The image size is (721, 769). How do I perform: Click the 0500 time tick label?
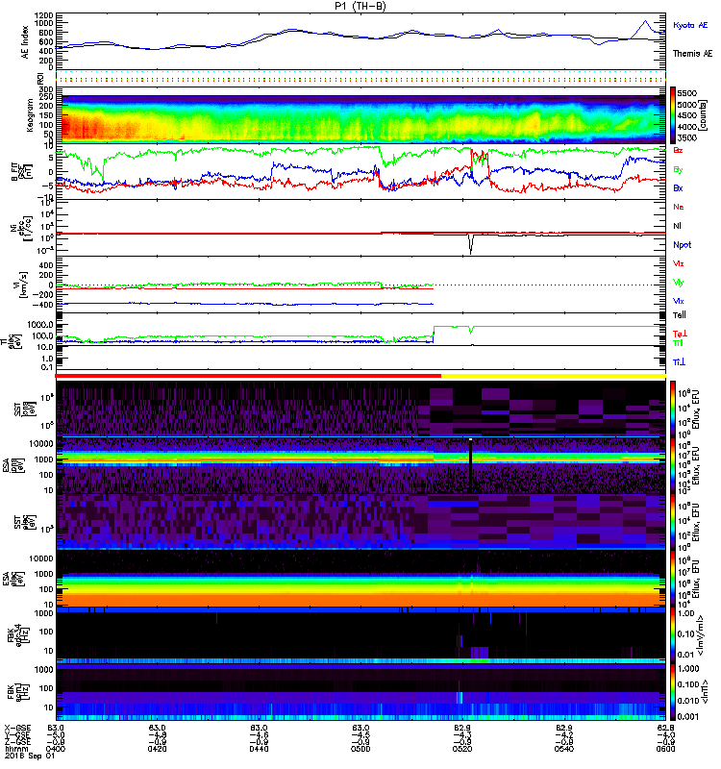360,749
